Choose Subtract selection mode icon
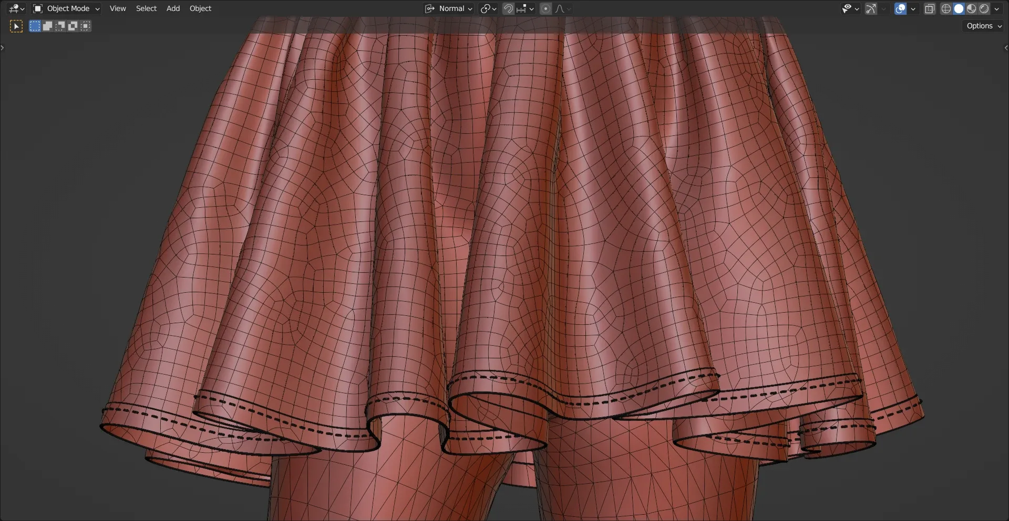1009x521 pixels. coord(60,26)
